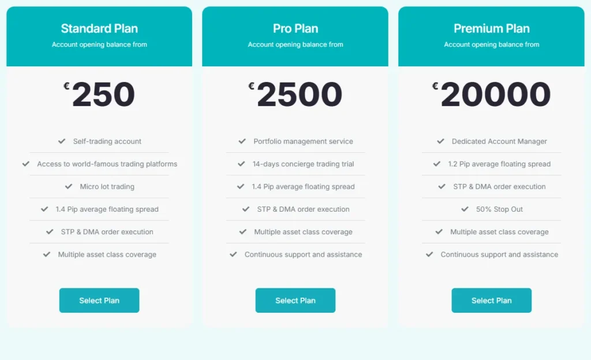Click checkmark beside Portfolio management service
Viewport: 591px width, 360px height.
tap(242, 141)
